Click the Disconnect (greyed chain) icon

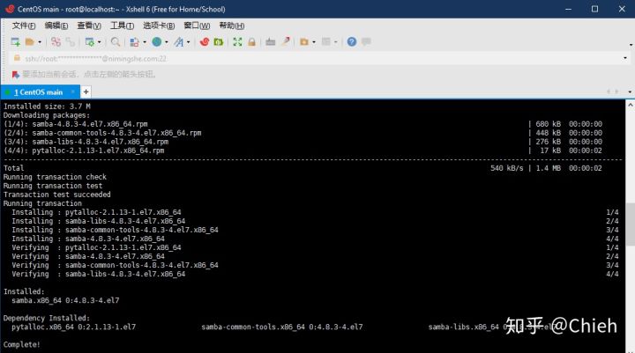71,41
